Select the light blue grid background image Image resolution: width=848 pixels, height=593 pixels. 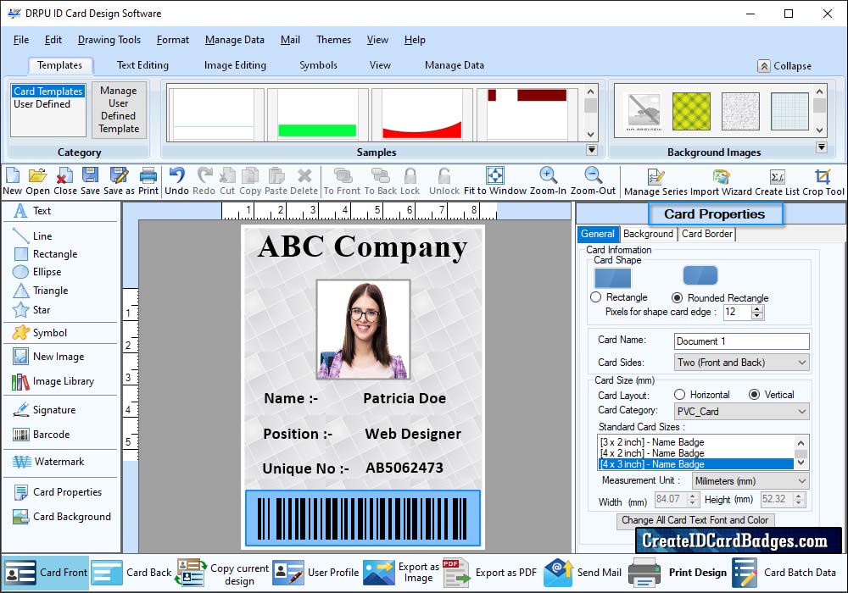click(789, 111)
